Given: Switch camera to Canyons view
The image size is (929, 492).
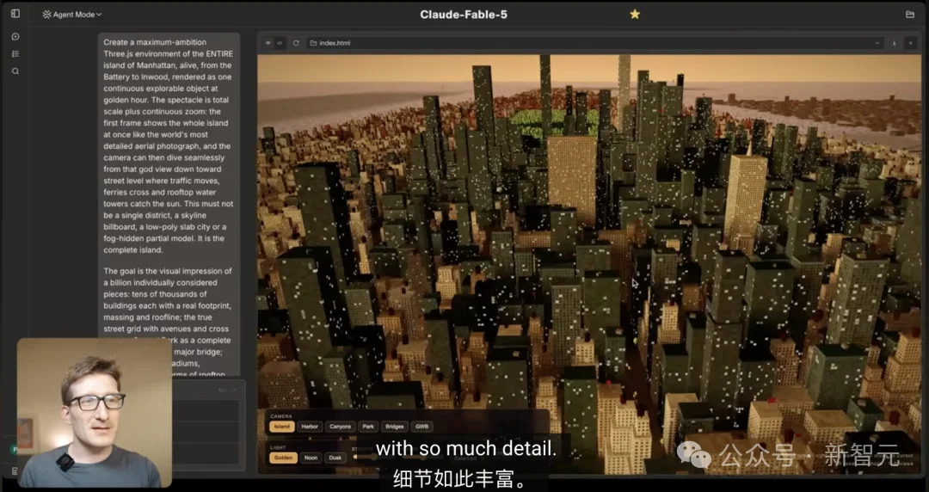Looking at the screenshot, I should [x=340, y=427].
